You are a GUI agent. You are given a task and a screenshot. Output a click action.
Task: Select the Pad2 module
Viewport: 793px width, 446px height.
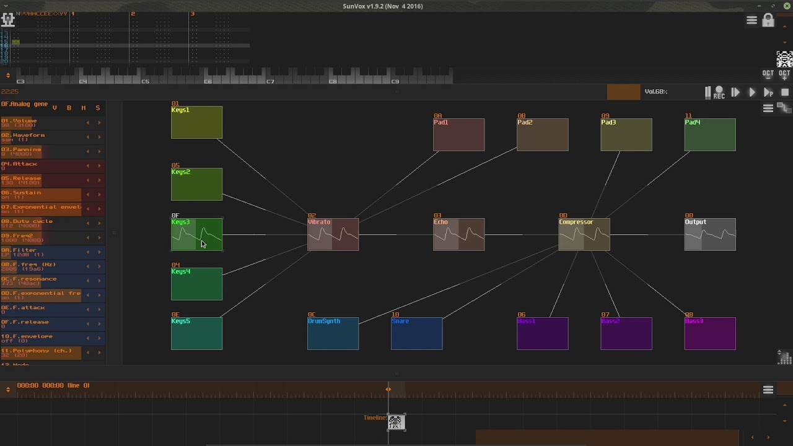point(542,134)
